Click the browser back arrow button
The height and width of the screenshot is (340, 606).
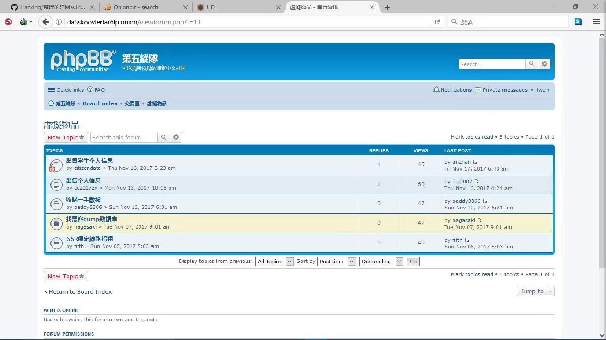point(46,22)
